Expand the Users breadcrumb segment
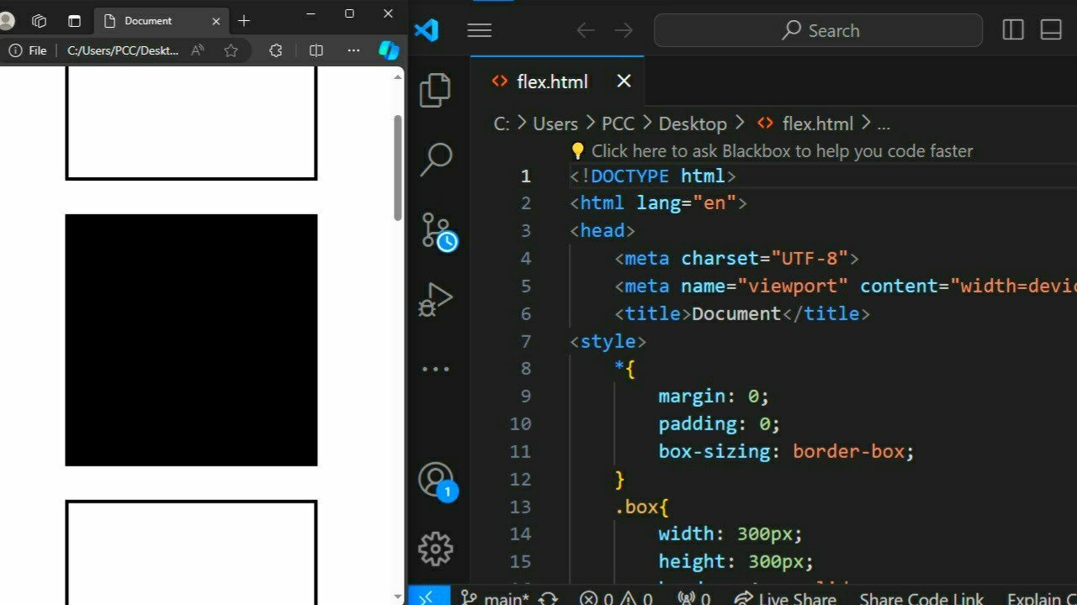 (x=555, y=124)
